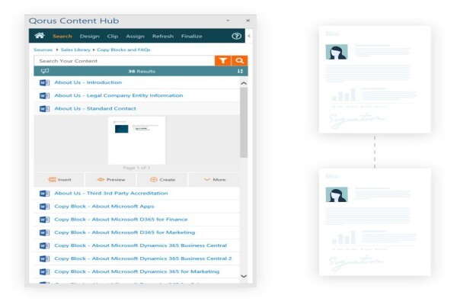
Task: Expand the More options button
Action: 214,179
